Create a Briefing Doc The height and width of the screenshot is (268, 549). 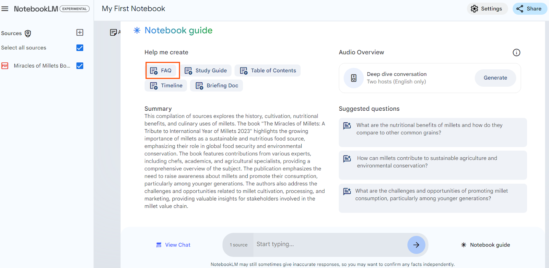217,86
